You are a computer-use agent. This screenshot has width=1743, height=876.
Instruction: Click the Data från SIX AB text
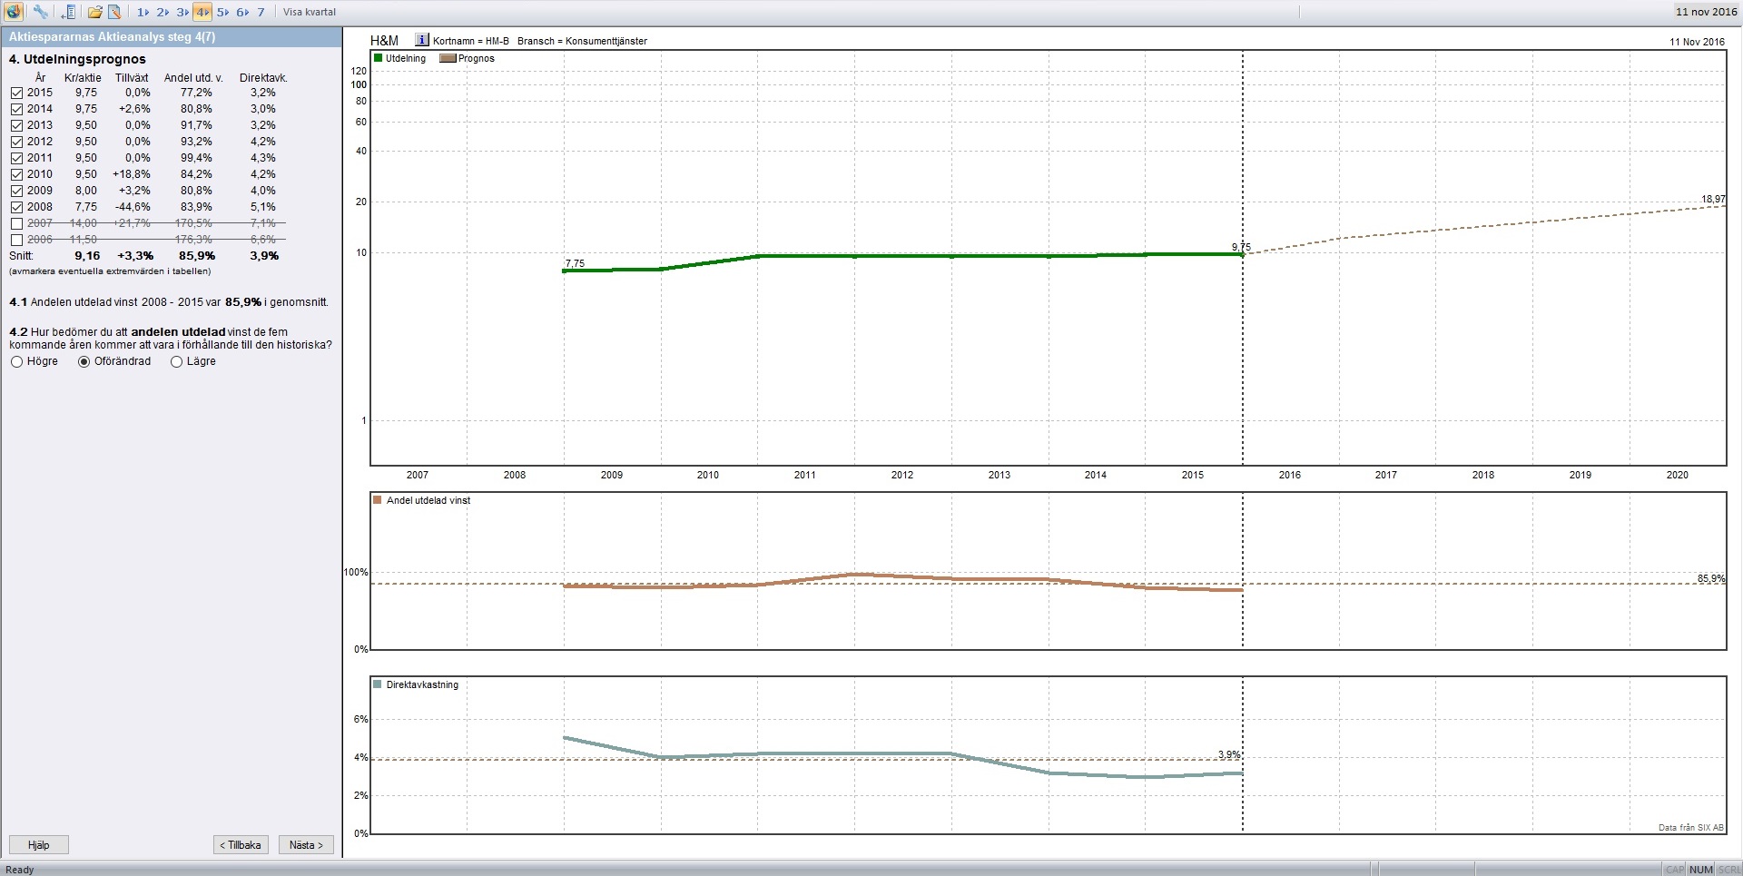pyautogui.click(x=1690, y=827)
